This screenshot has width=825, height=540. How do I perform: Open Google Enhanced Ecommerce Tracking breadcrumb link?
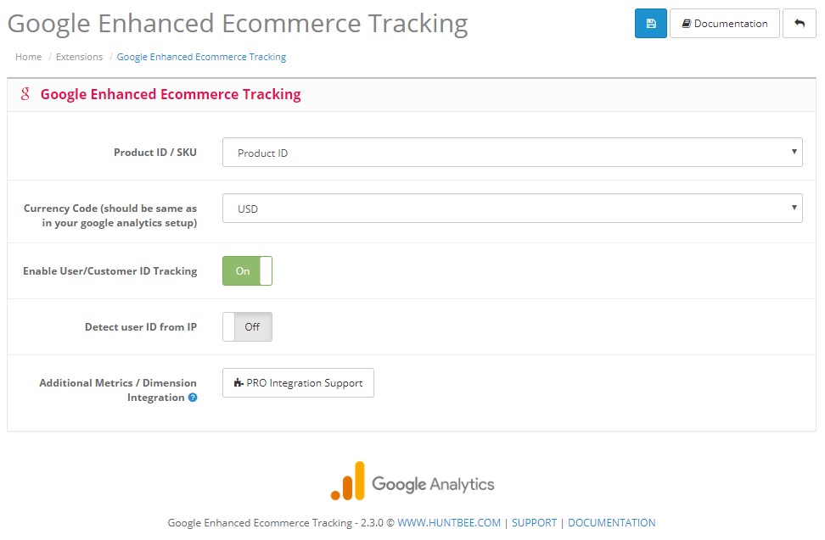coord(201,57)
